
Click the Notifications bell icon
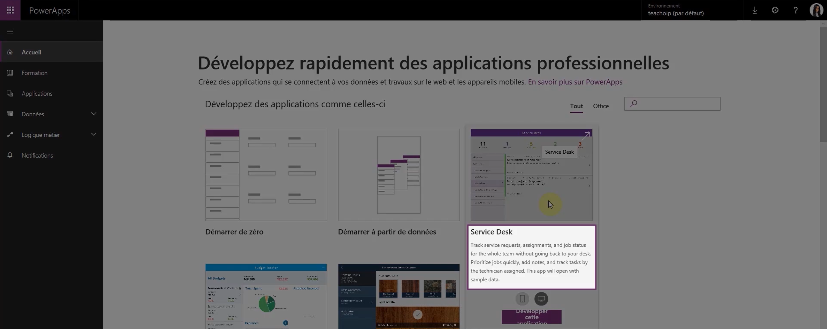point(10,155)
